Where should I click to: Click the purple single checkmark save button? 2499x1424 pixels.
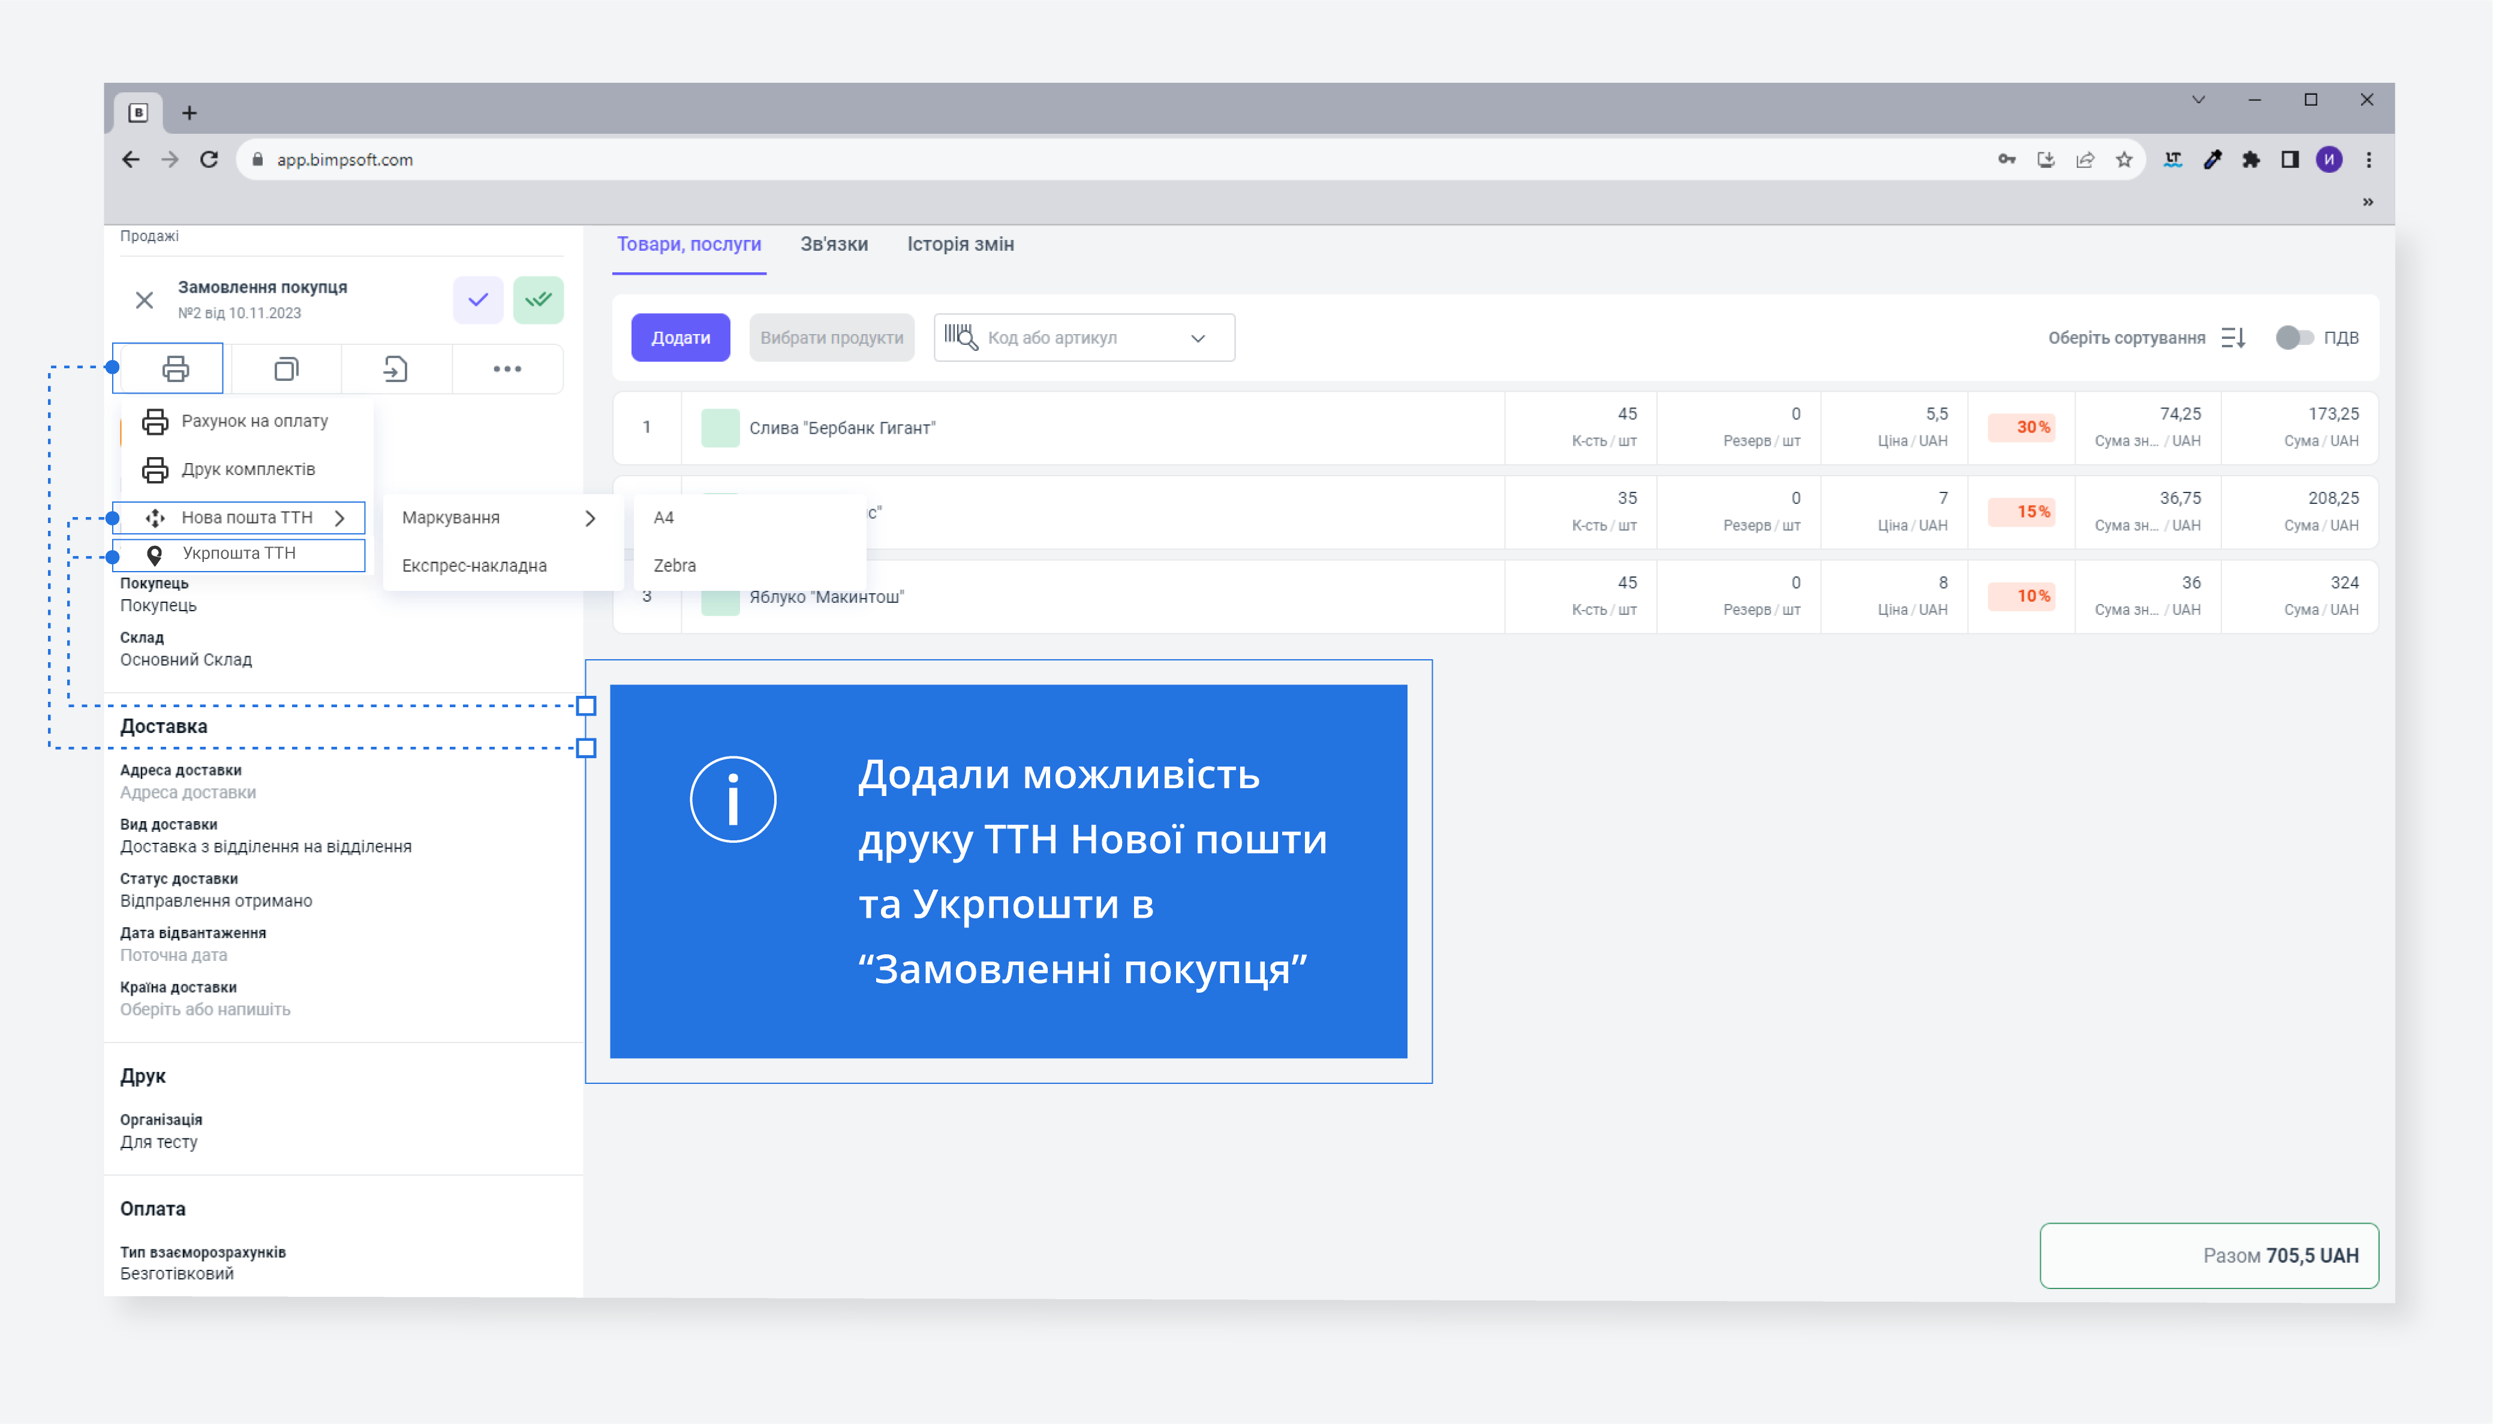click(x=477, y=299)
